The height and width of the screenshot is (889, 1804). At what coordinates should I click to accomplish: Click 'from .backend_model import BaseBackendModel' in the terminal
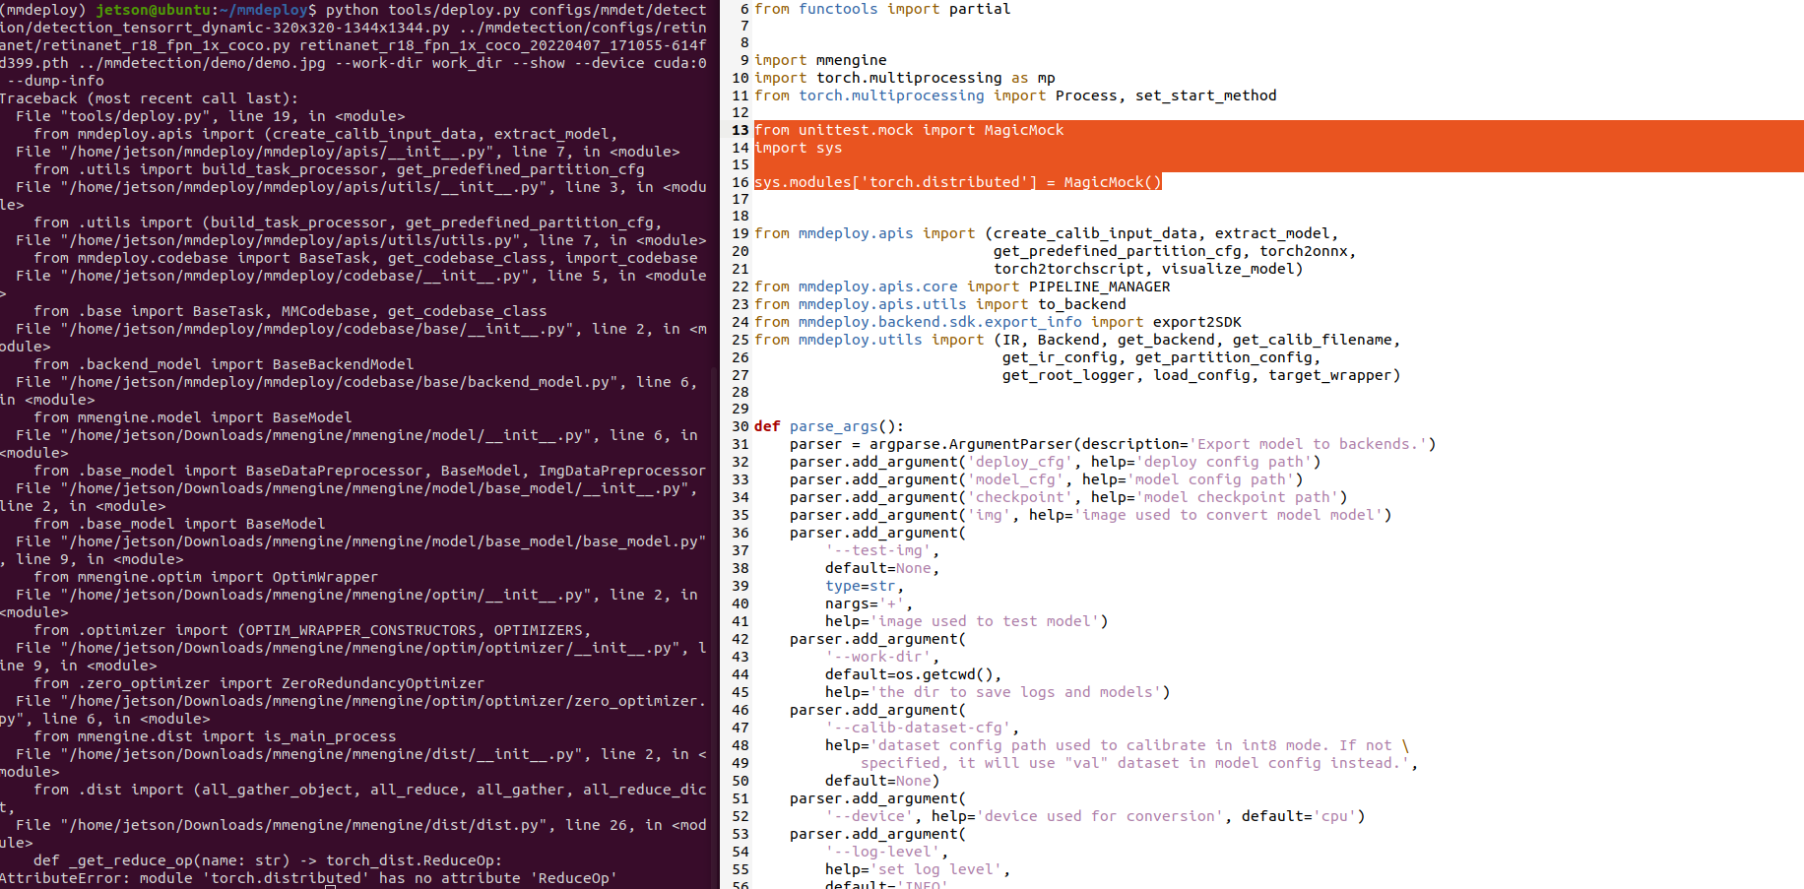click(x=224, y=364)
